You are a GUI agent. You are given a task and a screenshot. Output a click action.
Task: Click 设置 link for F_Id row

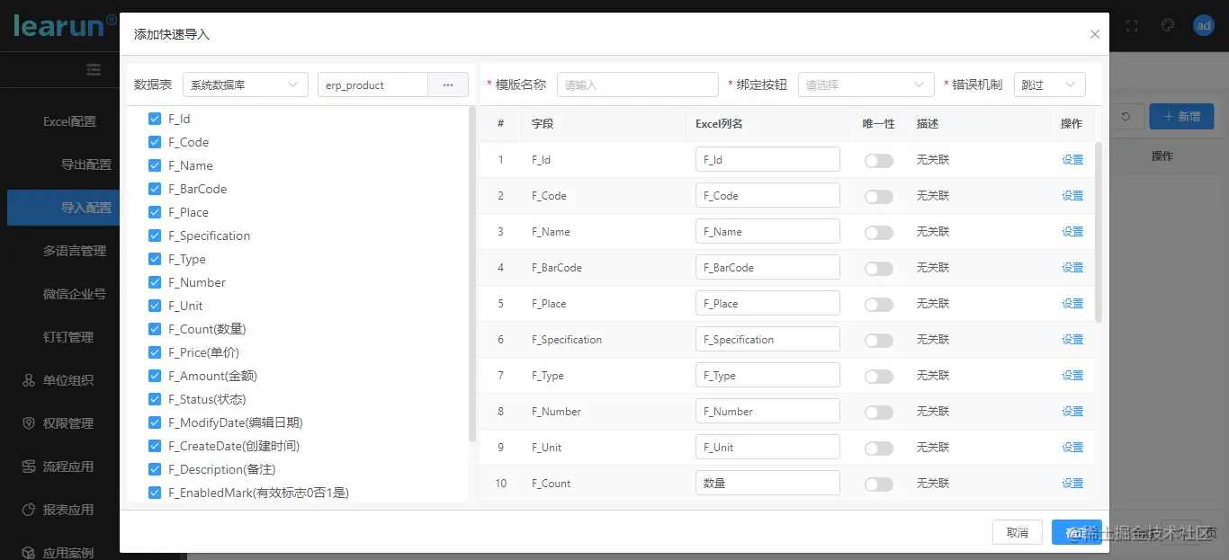pos(1072,160)
